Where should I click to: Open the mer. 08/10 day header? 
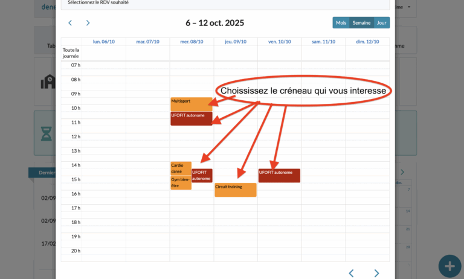coord(192,42)
